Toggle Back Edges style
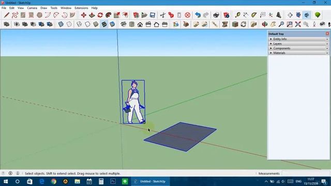Image resolution: width=331 pixels, height=186 pixels. [x=69, y=24]
